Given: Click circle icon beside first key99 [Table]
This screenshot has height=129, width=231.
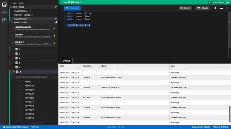Looking at the screenshot, I should [x=30, y=11].
